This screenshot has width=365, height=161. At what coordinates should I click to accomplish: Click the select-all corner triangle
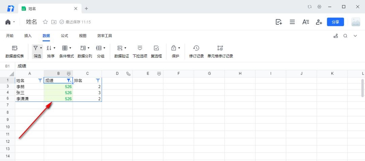[x=11, y=74]
